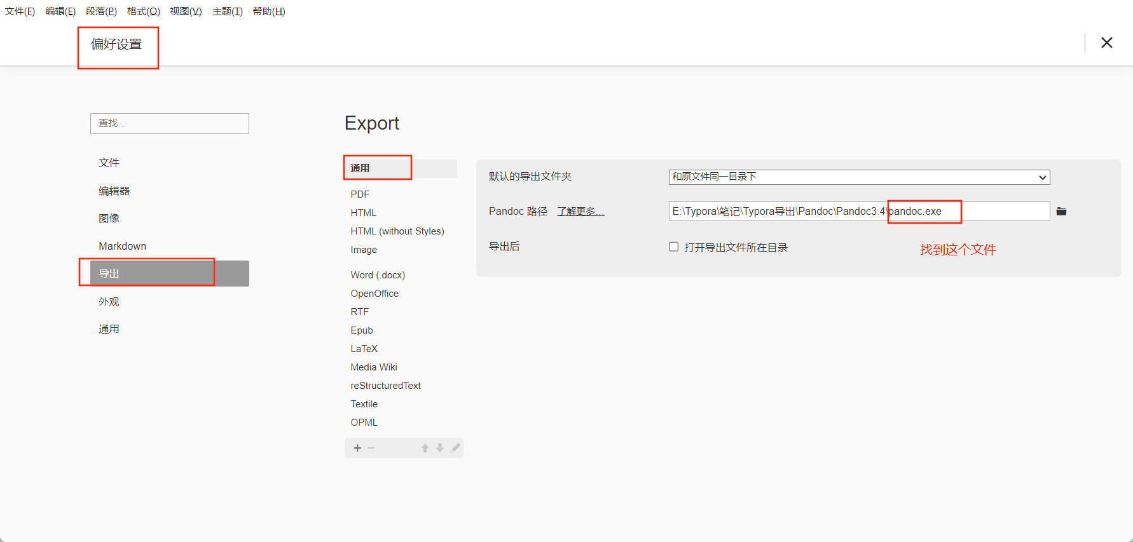
Task: Move export format down with arrow icon
Action: (439, 448)
